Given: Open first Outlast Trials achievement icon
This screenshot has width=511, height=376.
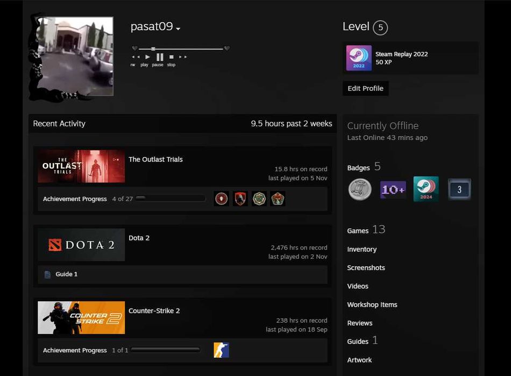Looking at the screenshot, I should pyautogui.click(x=221, y=198).
